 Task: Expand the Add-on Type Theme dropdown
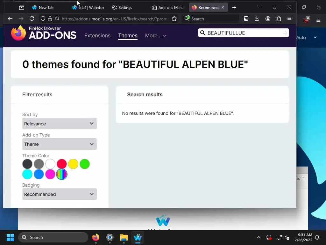(60, 144)
